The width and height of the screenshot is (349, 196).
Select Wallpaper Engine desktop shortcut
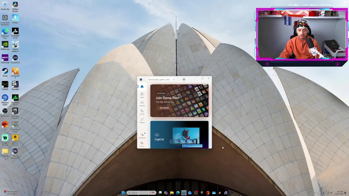[5, 100]
